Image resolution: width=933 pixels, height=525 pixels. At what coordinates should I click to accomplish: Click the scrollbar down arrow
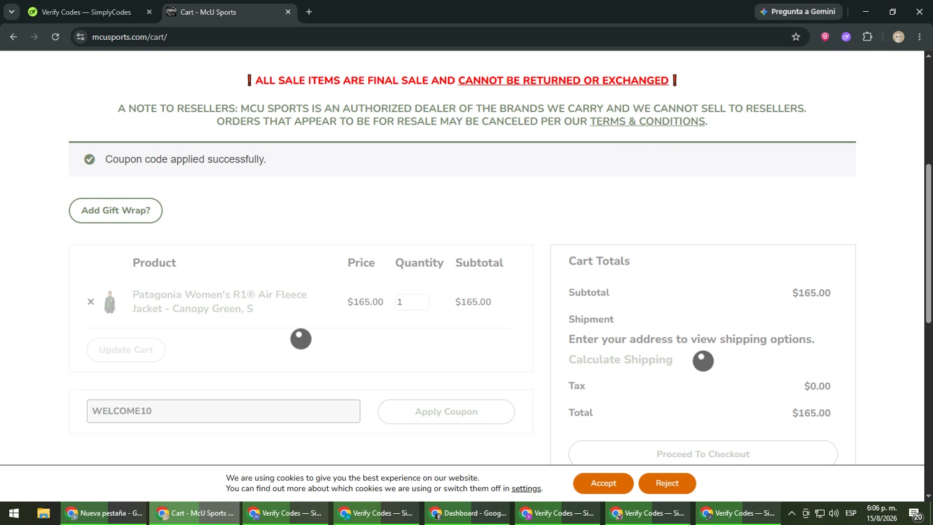[929, 496]
